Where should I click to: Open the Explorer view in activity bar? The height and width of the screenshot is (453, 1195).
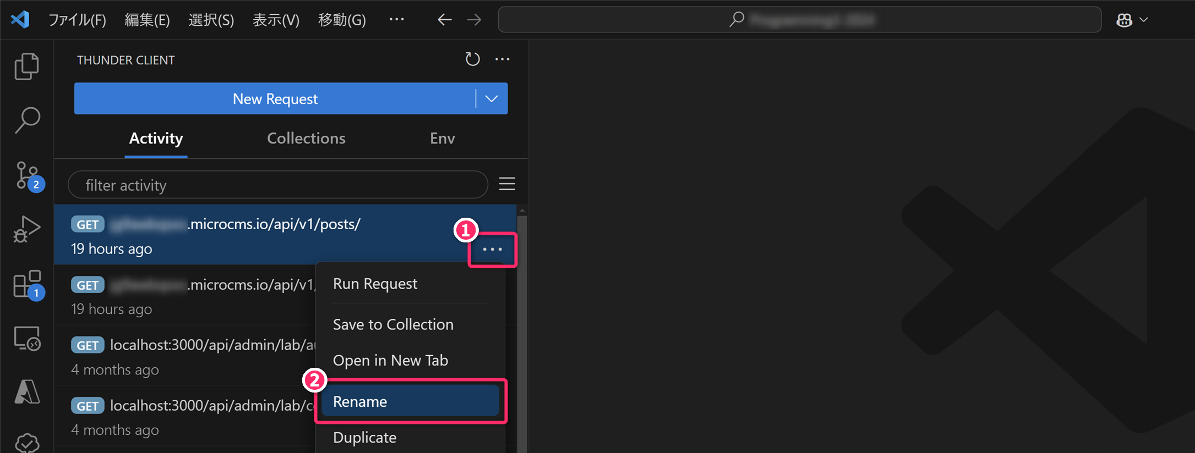[x=26, y=67]
